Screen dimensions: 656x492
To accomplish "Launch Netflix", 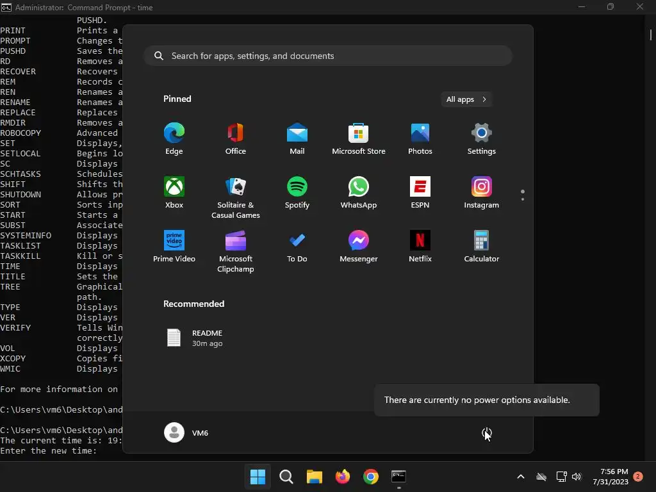I will click(x=420, y=247).
